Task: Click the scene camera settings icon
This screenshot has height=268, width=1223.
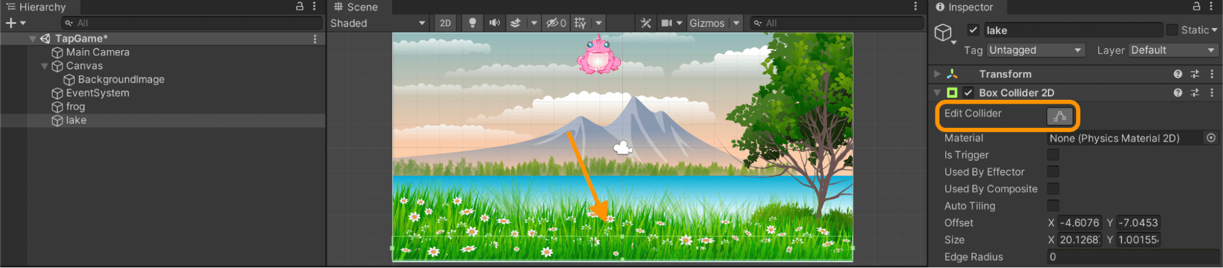Action: click(666, 23)
